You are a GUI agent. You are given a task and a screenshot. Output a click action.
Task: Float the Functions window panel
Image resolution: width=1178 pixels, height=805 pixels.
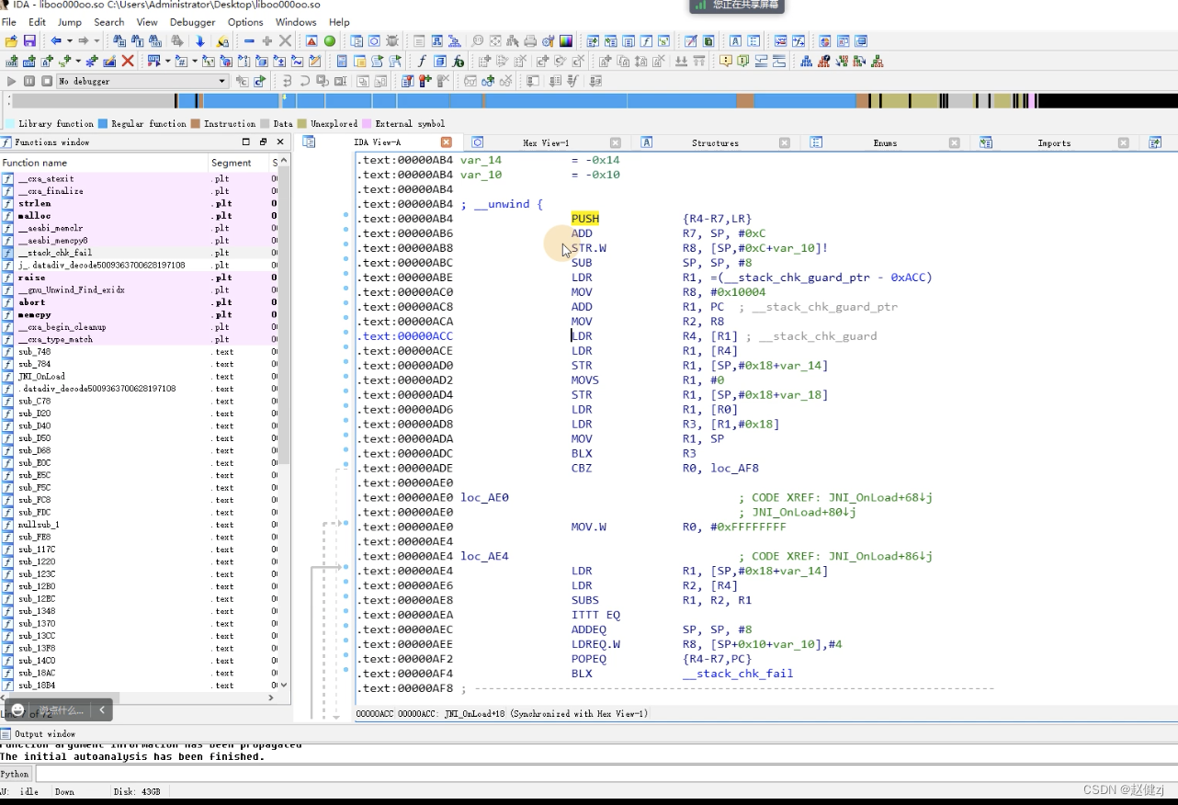[x=263, y=142]
